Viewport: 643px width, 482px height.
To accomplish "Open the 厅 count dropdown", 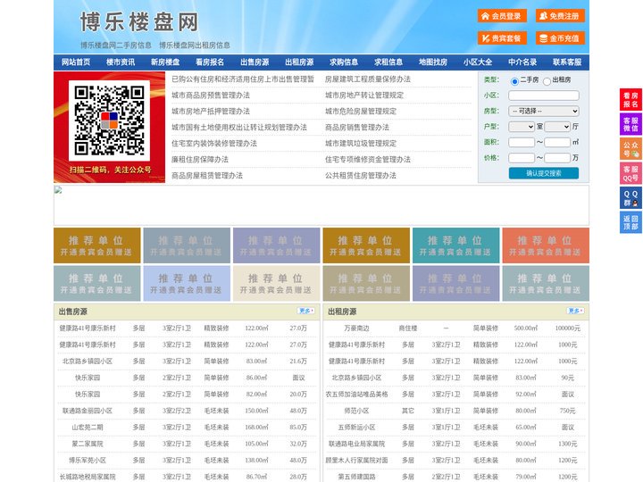I will pos(557,127).
